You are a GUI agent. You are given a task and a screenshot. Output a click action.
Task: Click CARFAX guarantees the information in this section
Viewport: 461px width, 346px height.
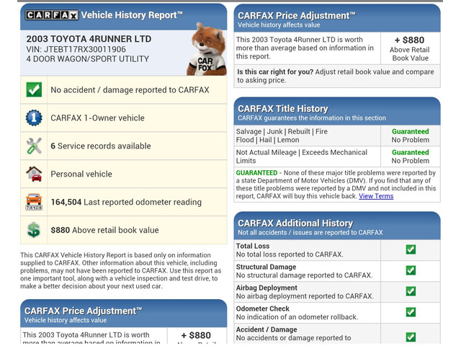312,118
